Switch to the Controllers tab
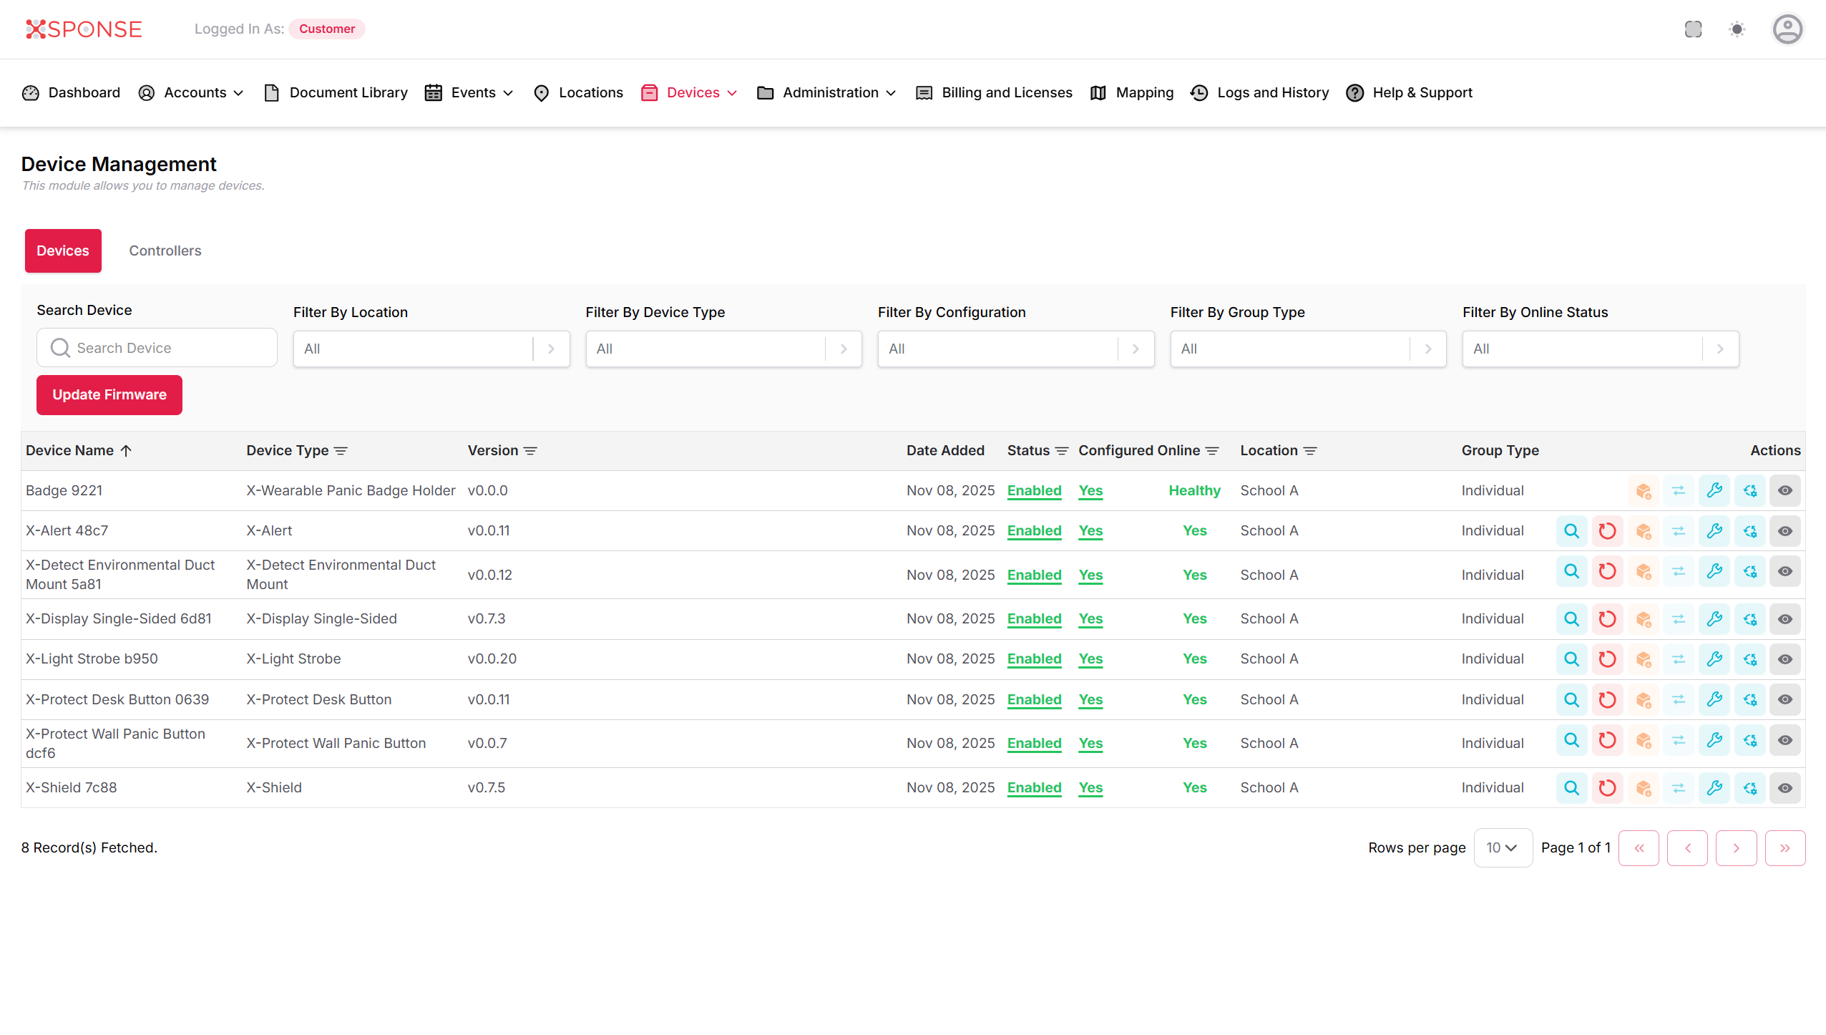 pos(165,251)
